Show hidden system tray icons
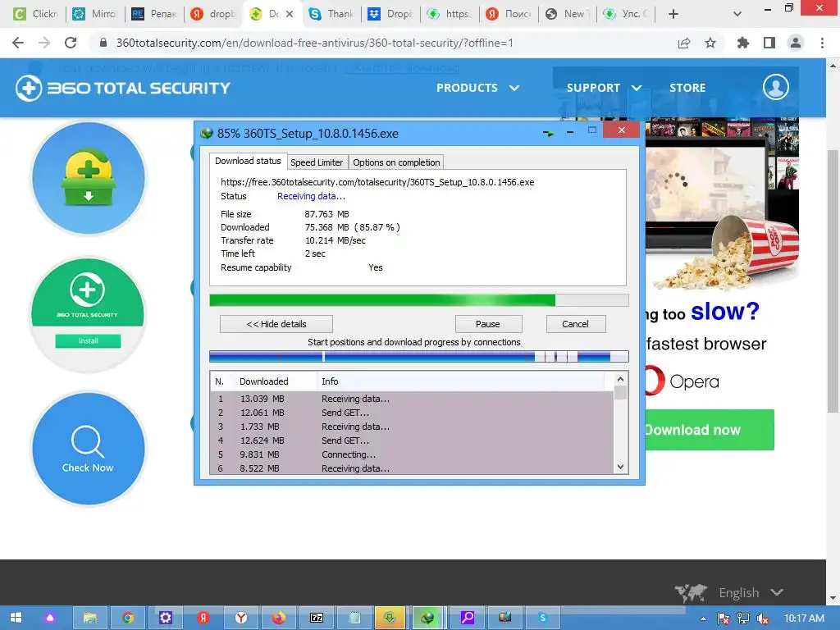Image resolution: width=840 pixels, height=630 pixels. (703, 619)
